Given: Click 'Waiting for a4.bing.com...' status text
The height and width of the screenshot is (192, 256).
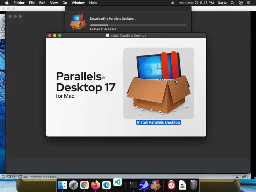Looking at the screenshot, I should point(44,177).
